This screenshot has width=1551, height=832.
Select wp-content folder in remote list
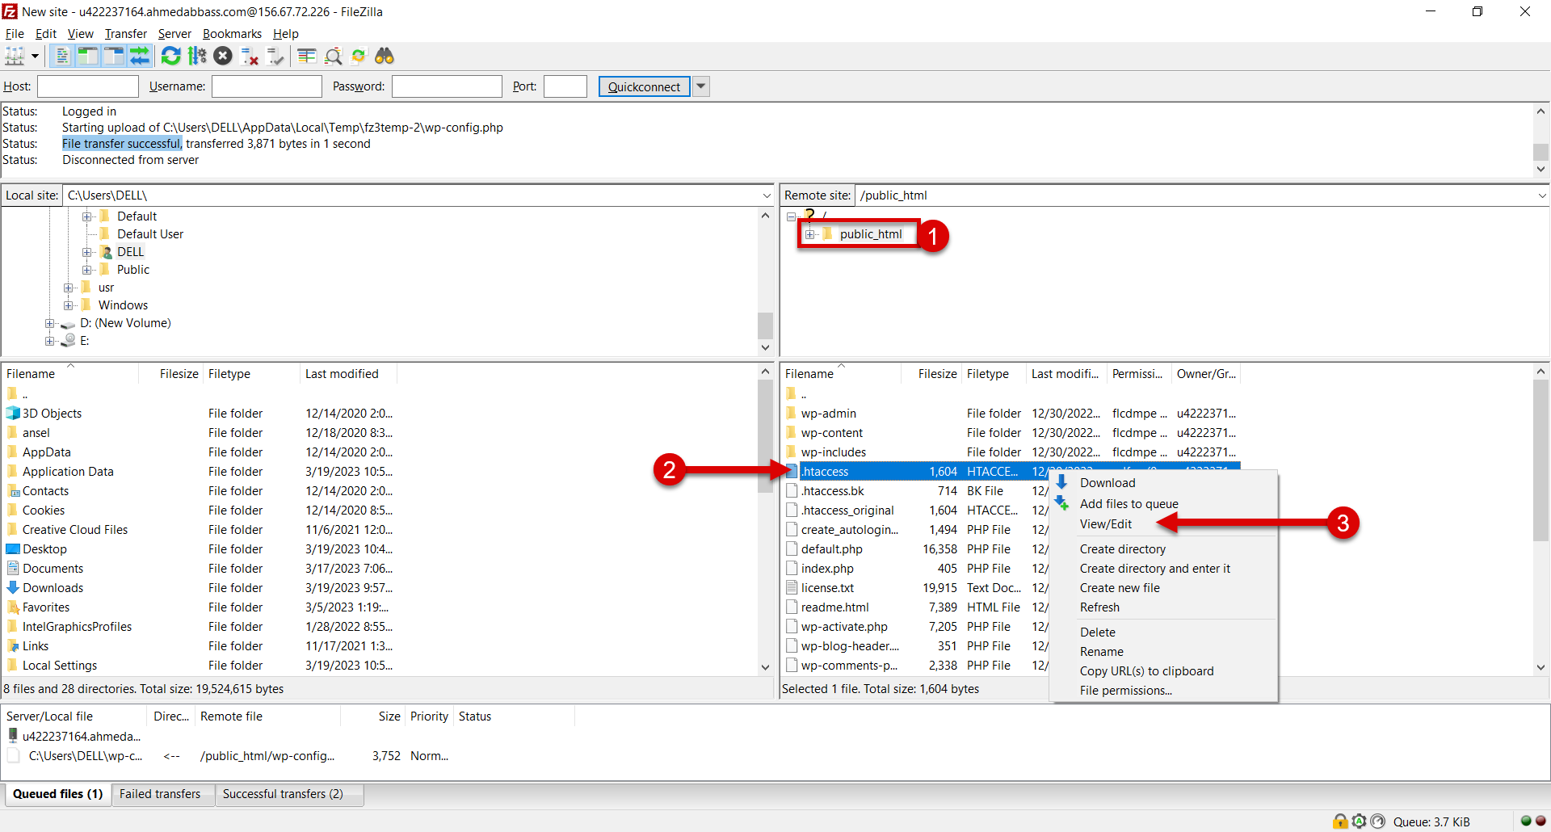point(831,433)
